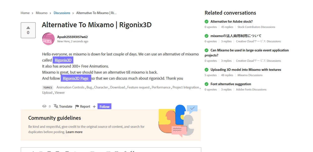Upvote the post using the up arrow
The width and height of the screenshot is (313, 152).
coord(28,27)
